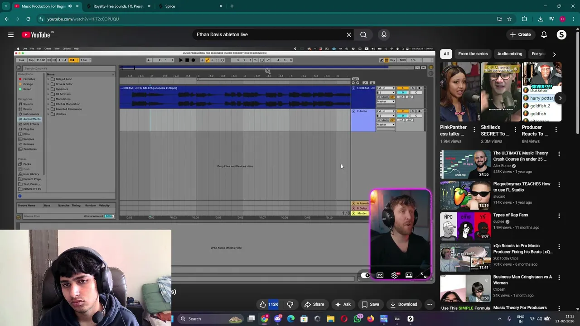Click the Share button
Image resolution: width=580 pixels, height=326 pixels.
[314, 304]
